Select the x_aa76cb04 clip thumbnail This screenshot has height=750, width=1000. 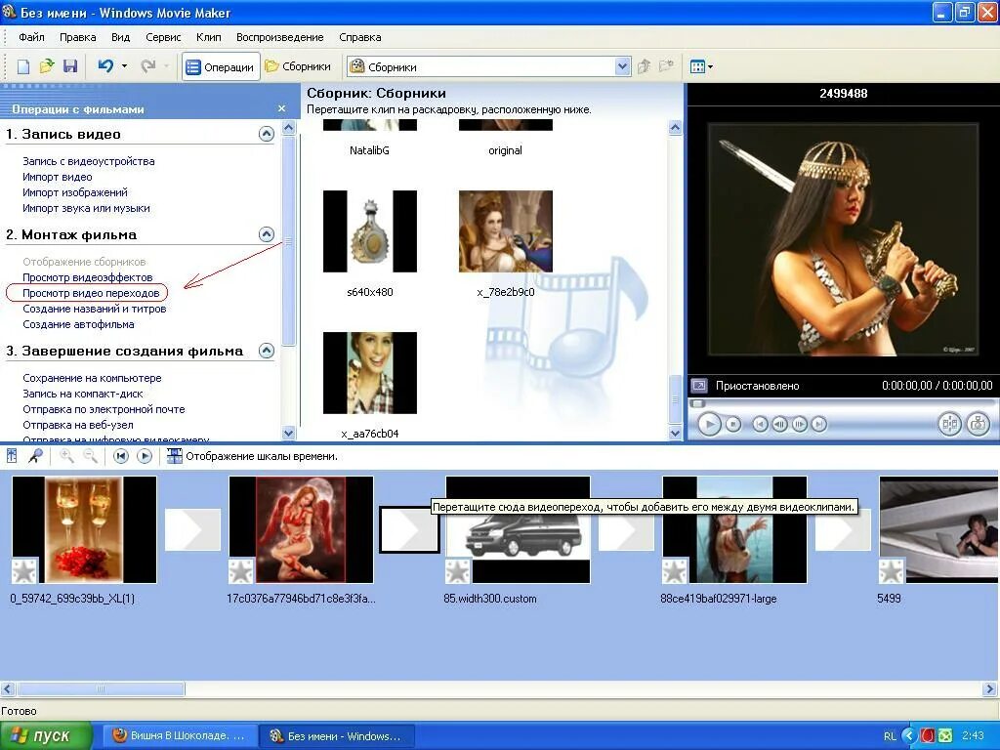tap(370, 372)
